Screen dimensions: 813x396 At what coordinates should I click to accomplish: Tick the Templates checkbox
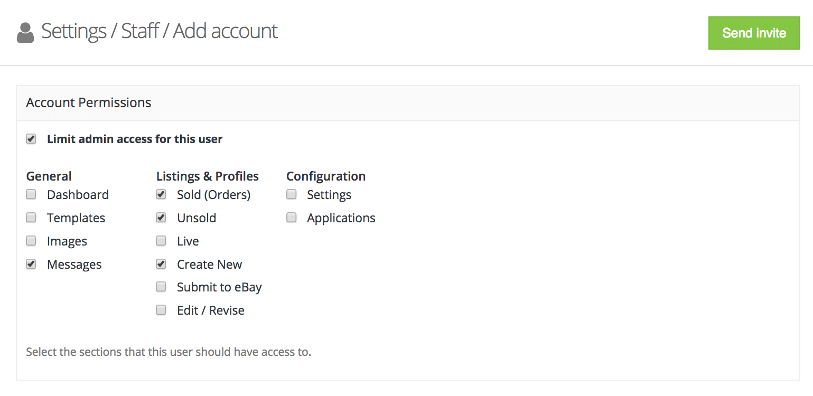(31, 218)
